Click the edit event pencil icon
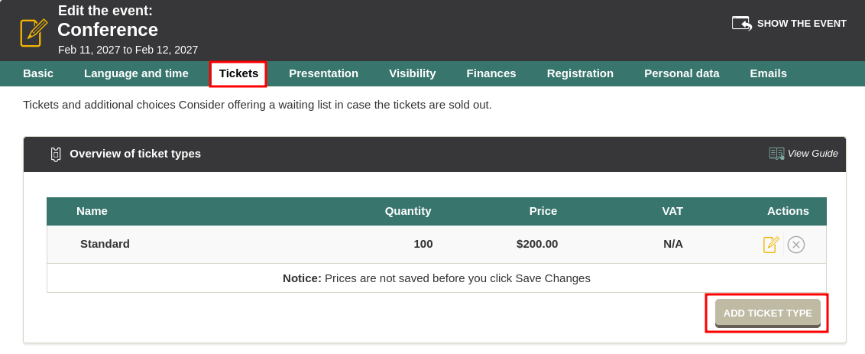865x354 pixels. pos(33,32)
